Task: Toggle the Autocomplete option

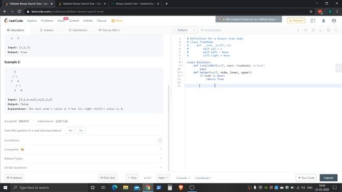Action: click(x=211, y=30)
